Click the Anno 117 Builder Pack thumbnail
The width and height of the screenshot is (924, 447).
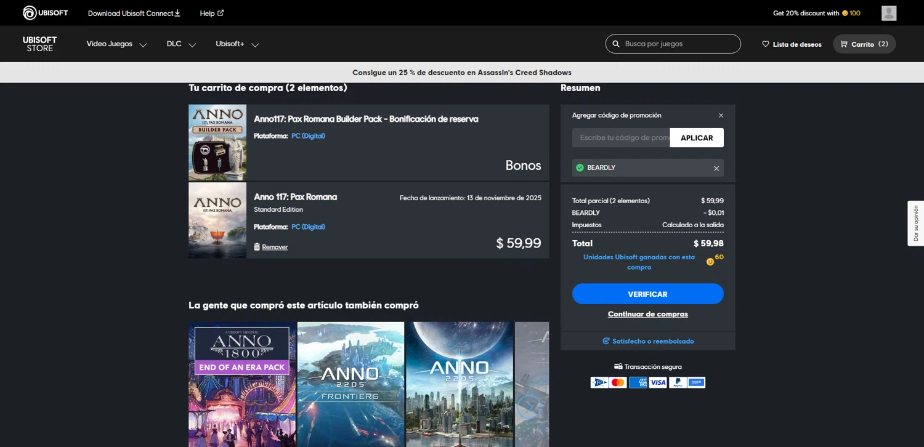pyautogui.click(x=217, y=142)
